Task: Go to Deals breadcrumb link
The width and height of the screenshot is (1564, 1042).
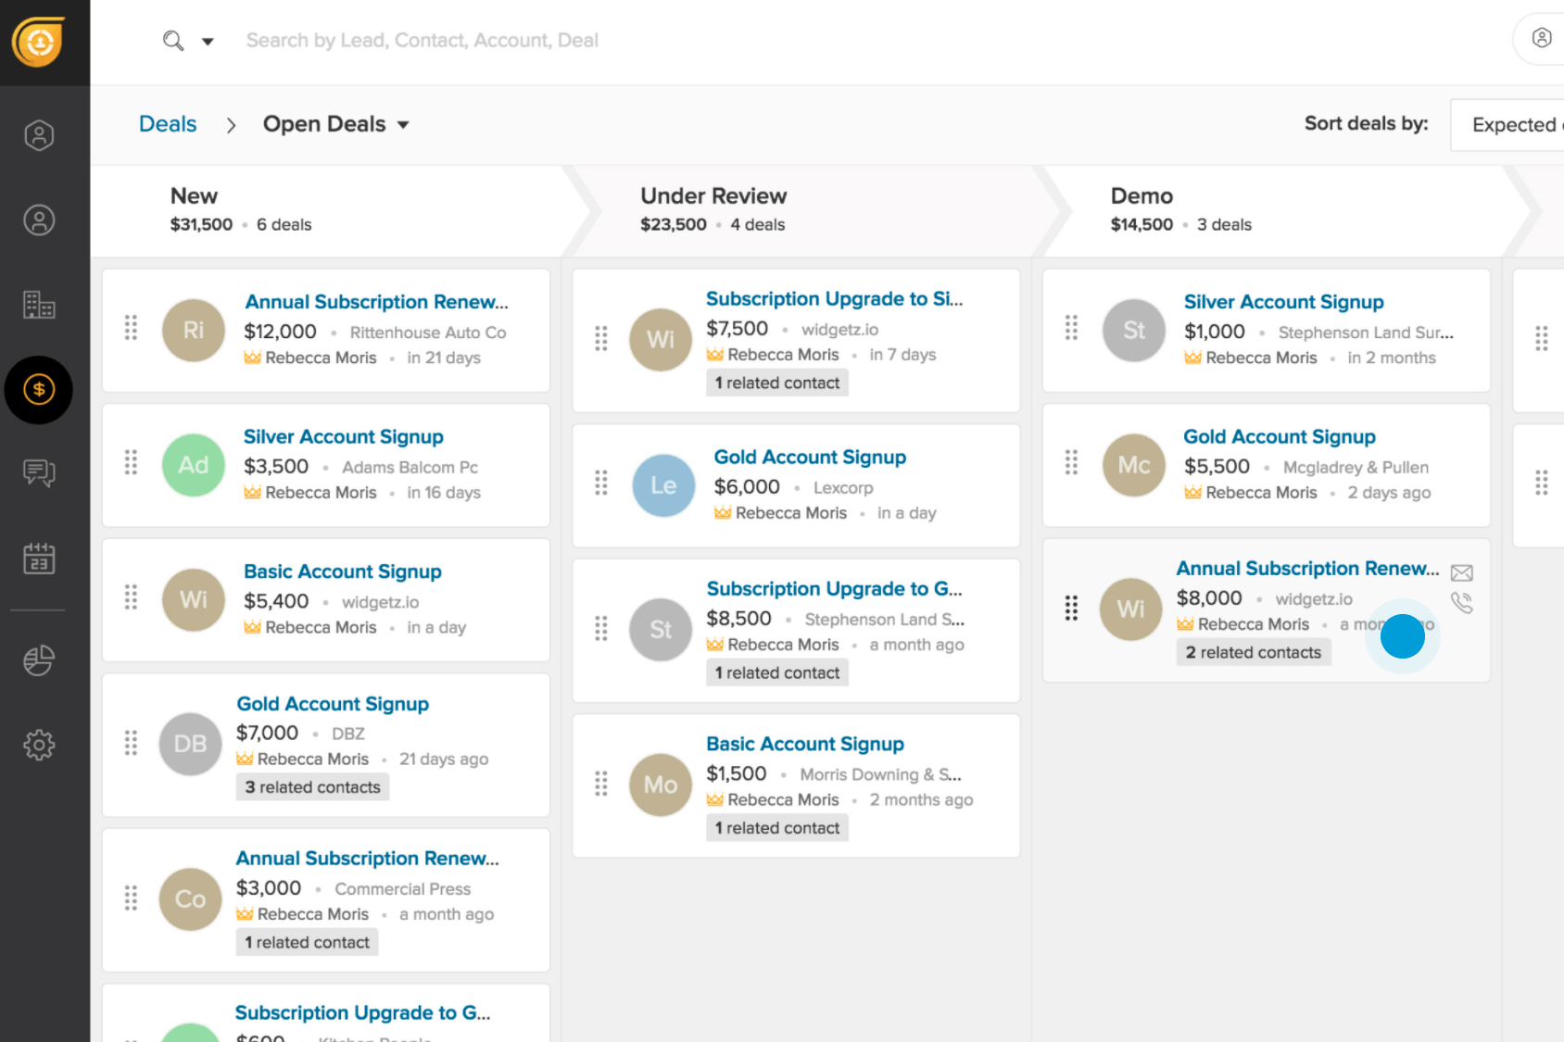Action: [168, 124]
